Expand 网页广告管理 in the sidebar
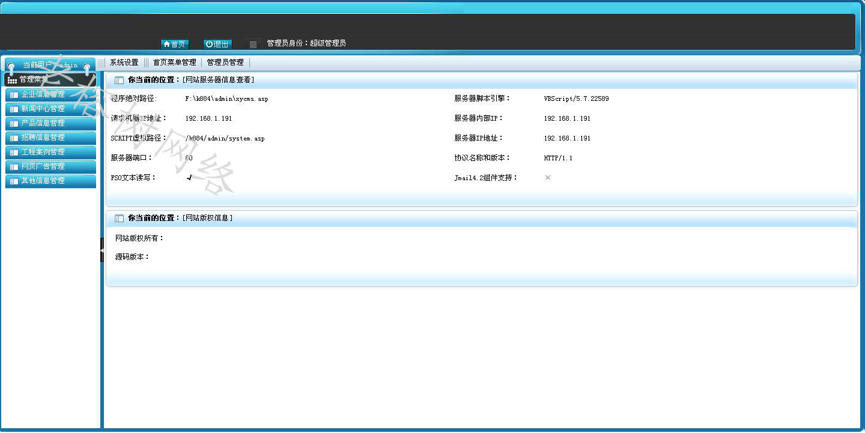Screen dimensions: 865x433 (x=50, y=166)
